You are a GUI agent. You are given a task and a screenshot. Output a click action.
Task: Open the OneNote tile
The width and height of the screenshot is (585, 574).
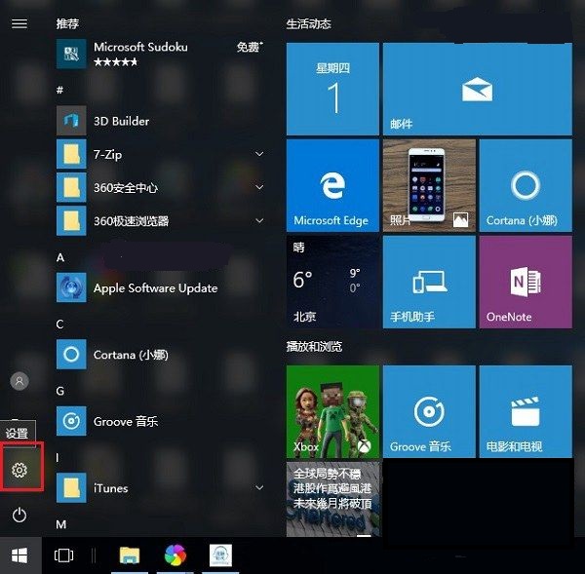point(525,281)
